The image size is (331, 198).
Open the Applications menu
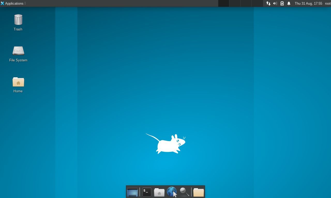[12, 3]
